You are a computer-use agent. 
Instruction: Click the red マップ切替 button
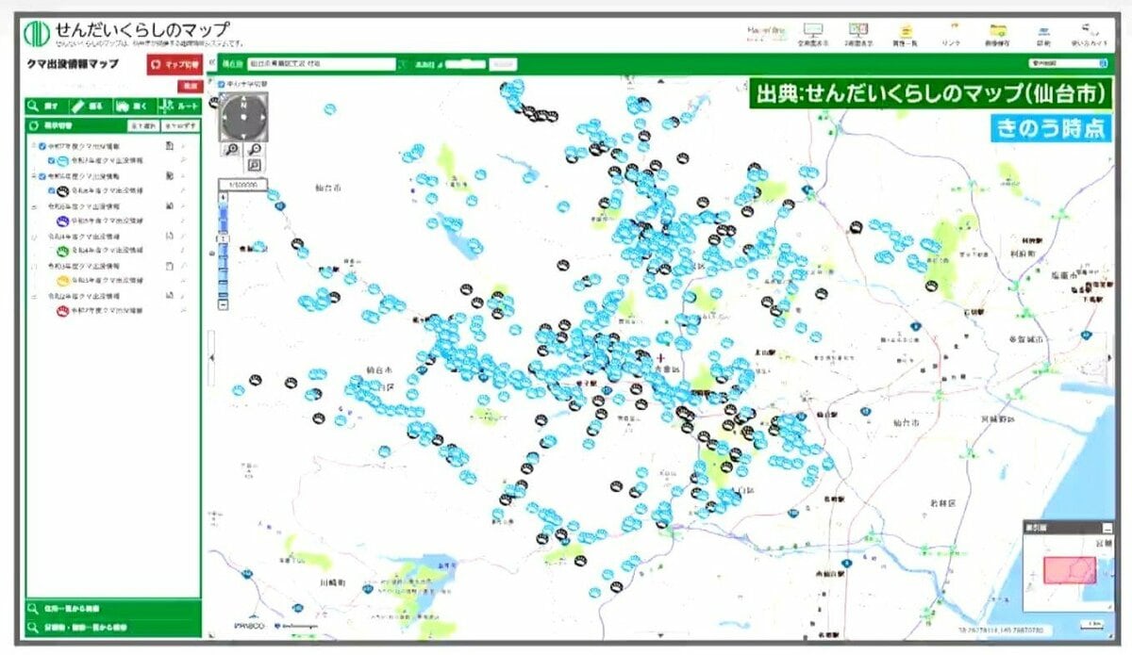click(x=174, y=65)
